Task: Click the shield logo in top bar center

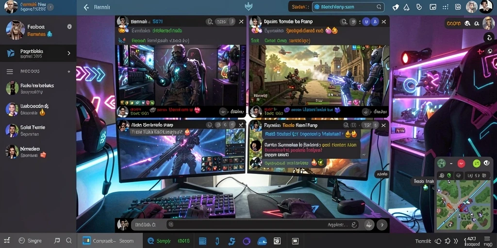Action: (248, 7)
